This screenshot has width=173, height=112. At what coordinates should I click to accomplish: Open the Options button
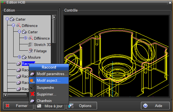[82, 106]
